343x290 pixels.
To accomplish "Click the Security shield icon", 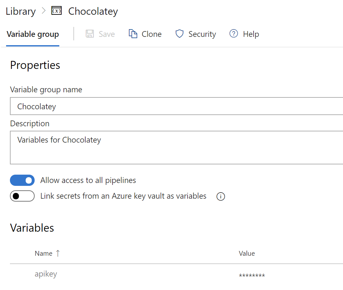I will coord(180,34).
